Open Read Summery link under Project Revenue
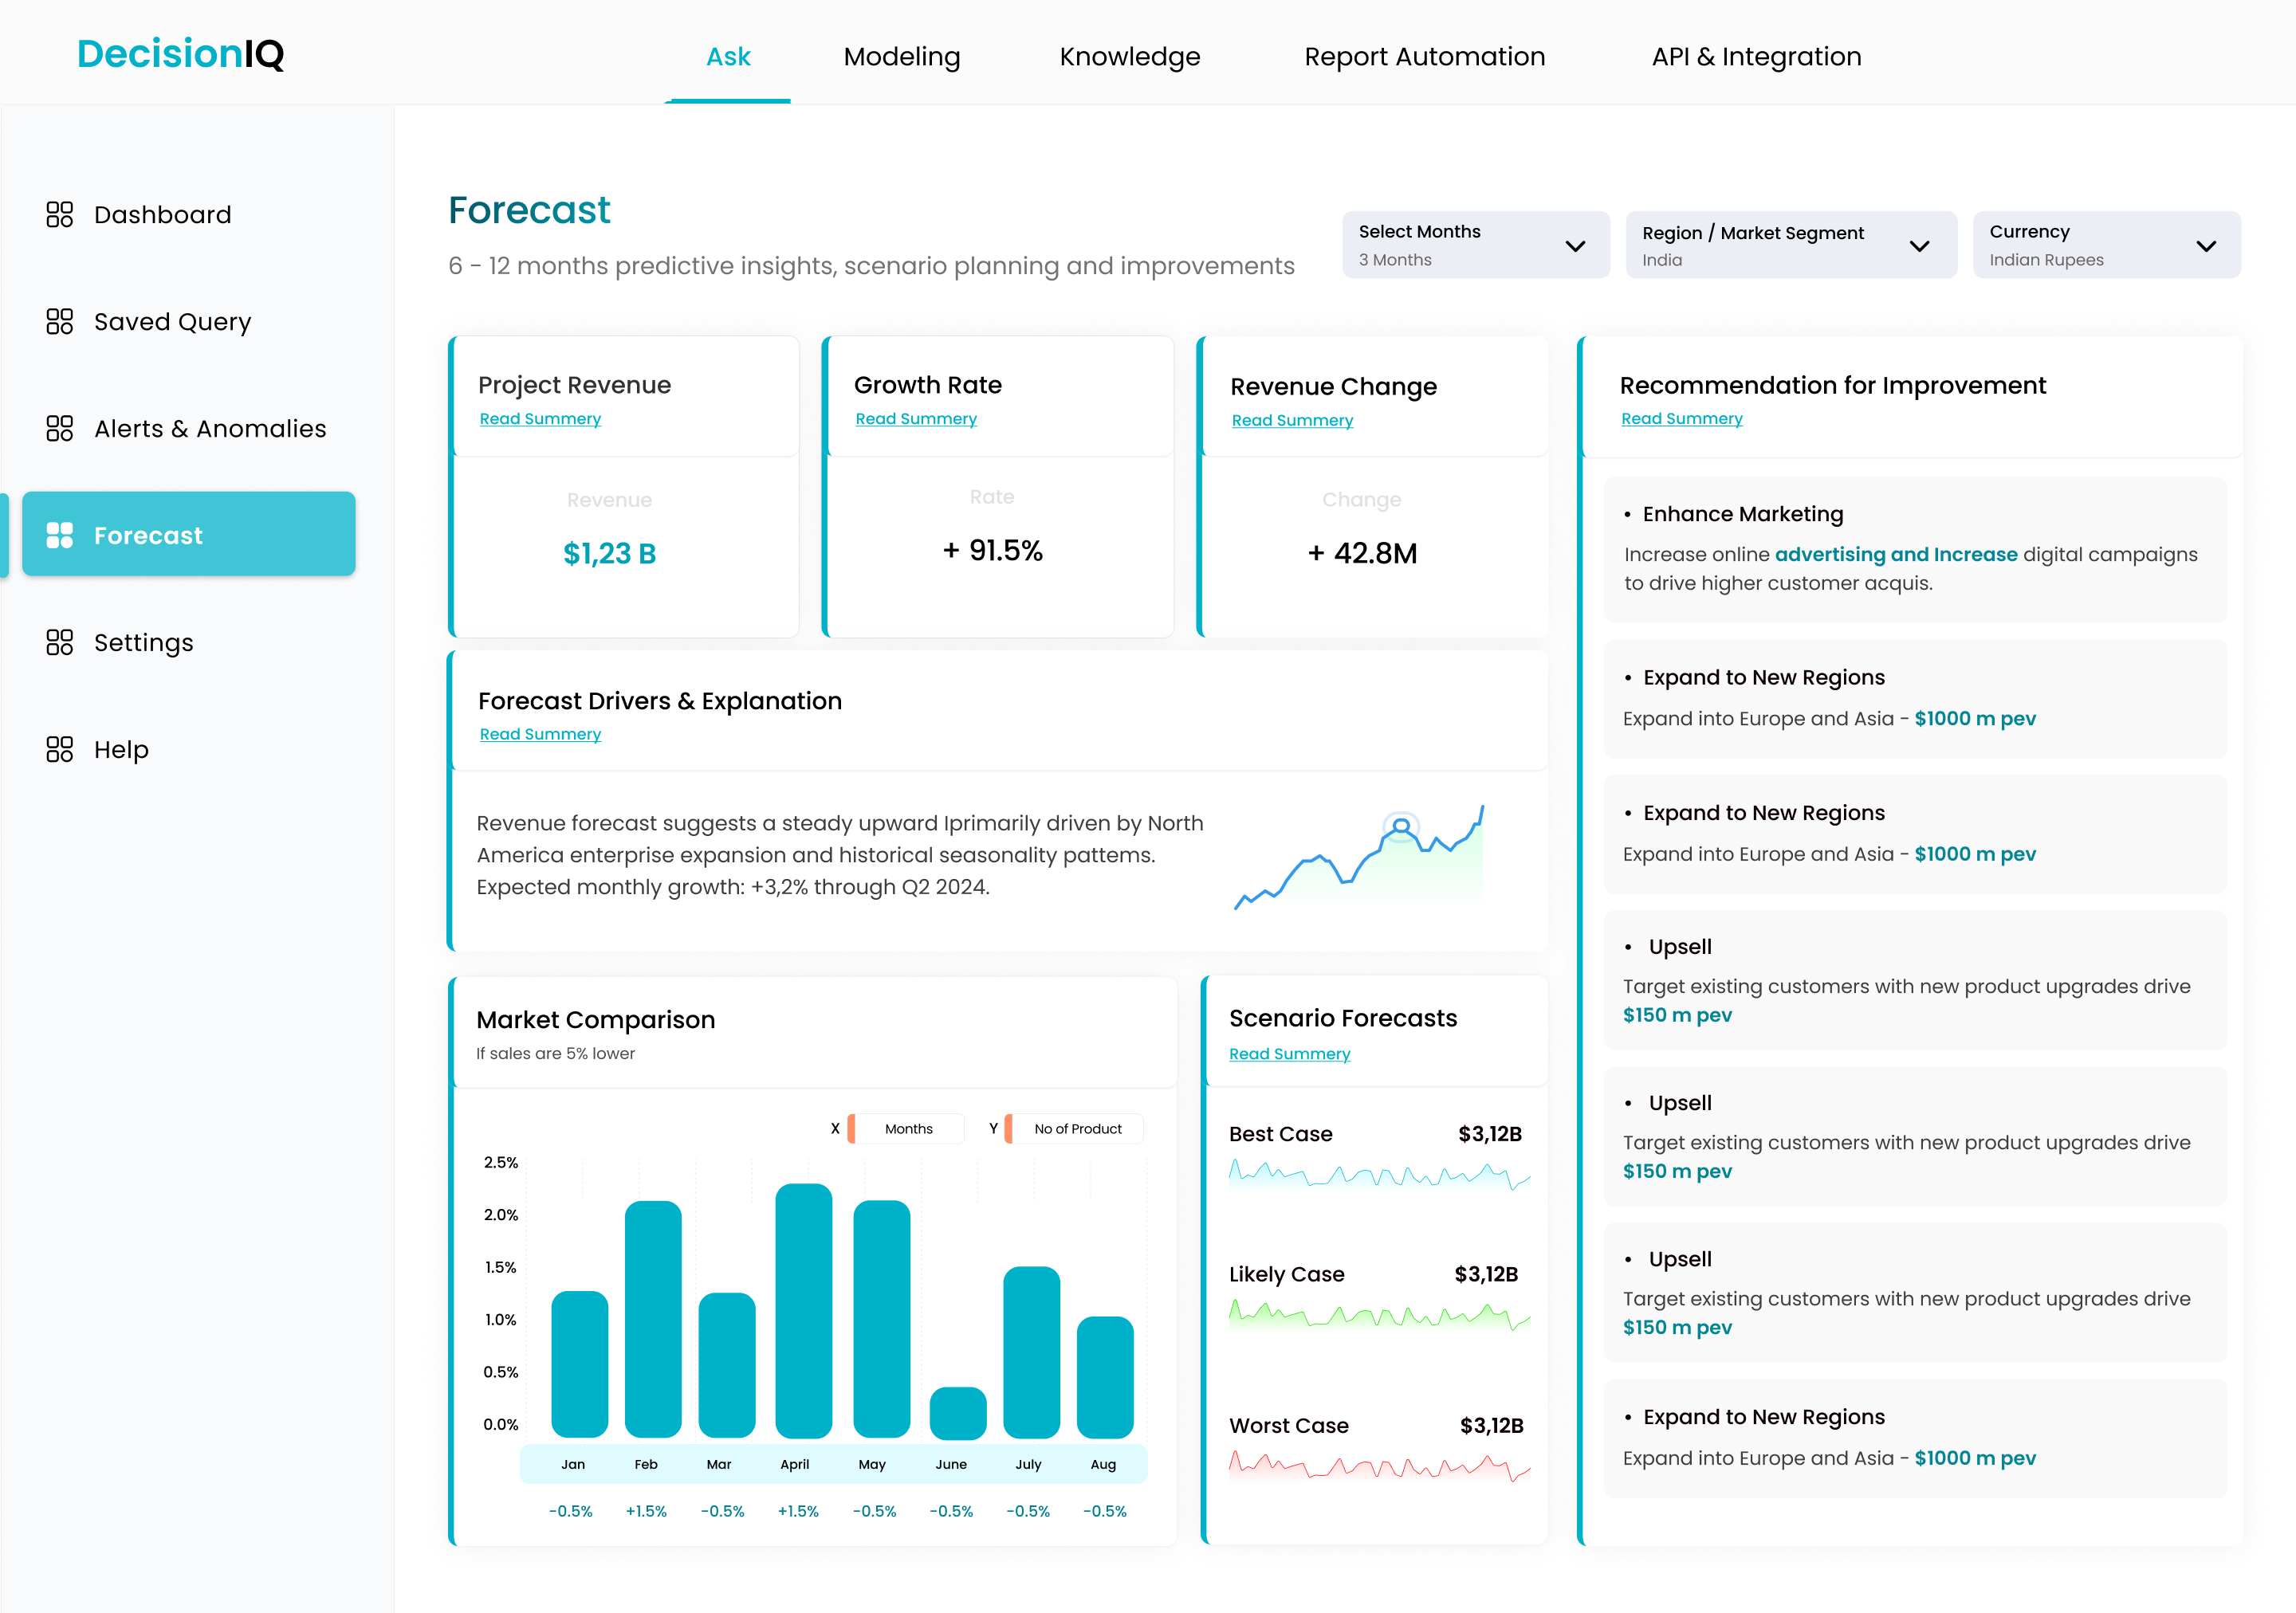2296x1613 pixels. [x=540, y=418]
